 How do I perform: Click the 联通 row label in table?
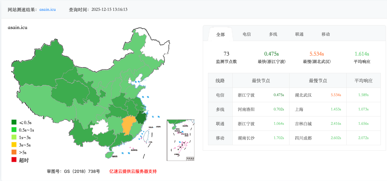(x=220, y=124)
